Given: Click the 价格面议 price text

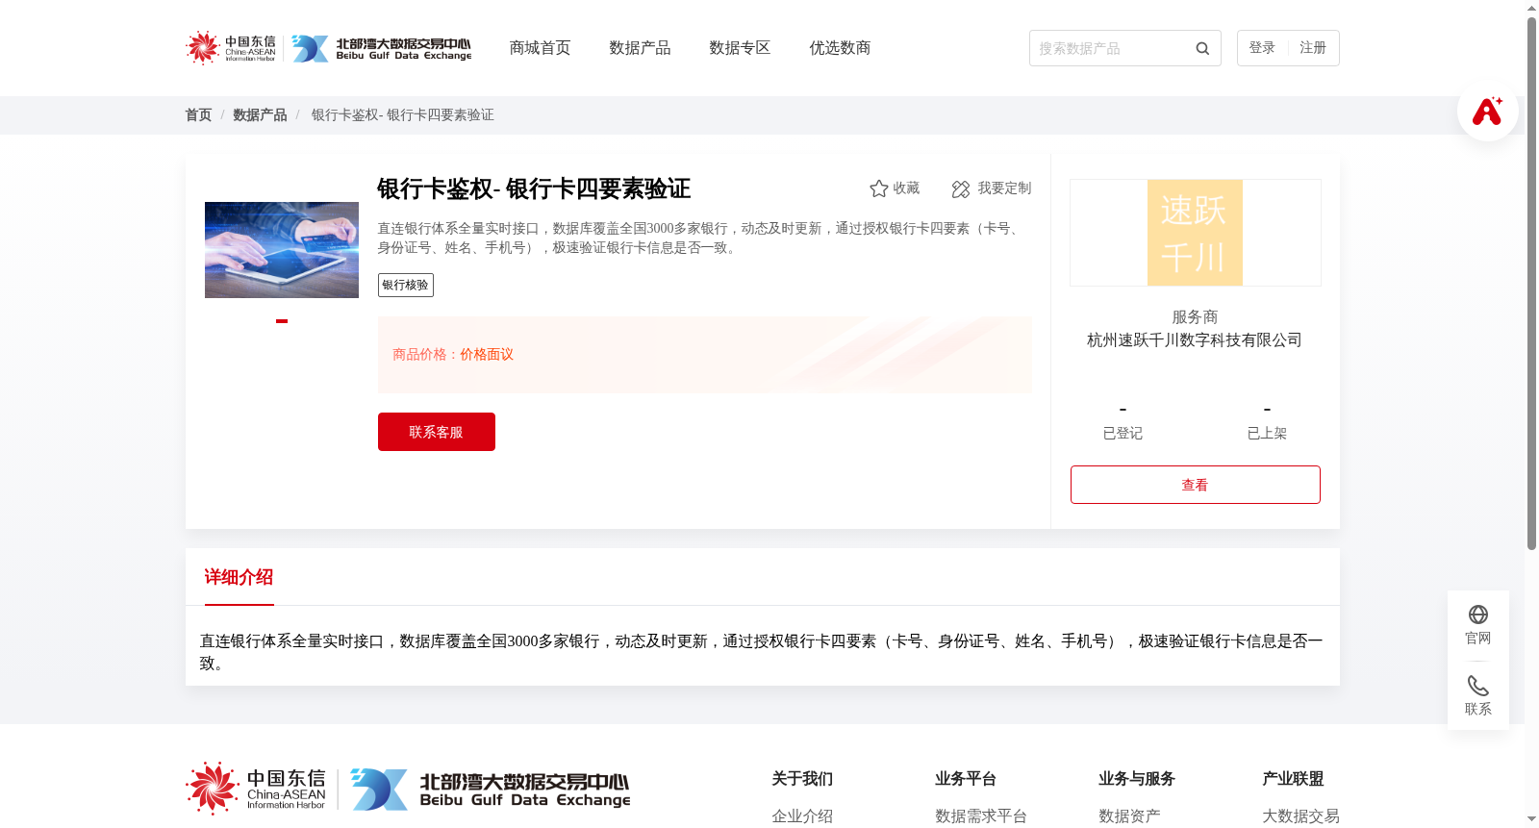Looking at the screenshot, I should [x=487, y=355].
